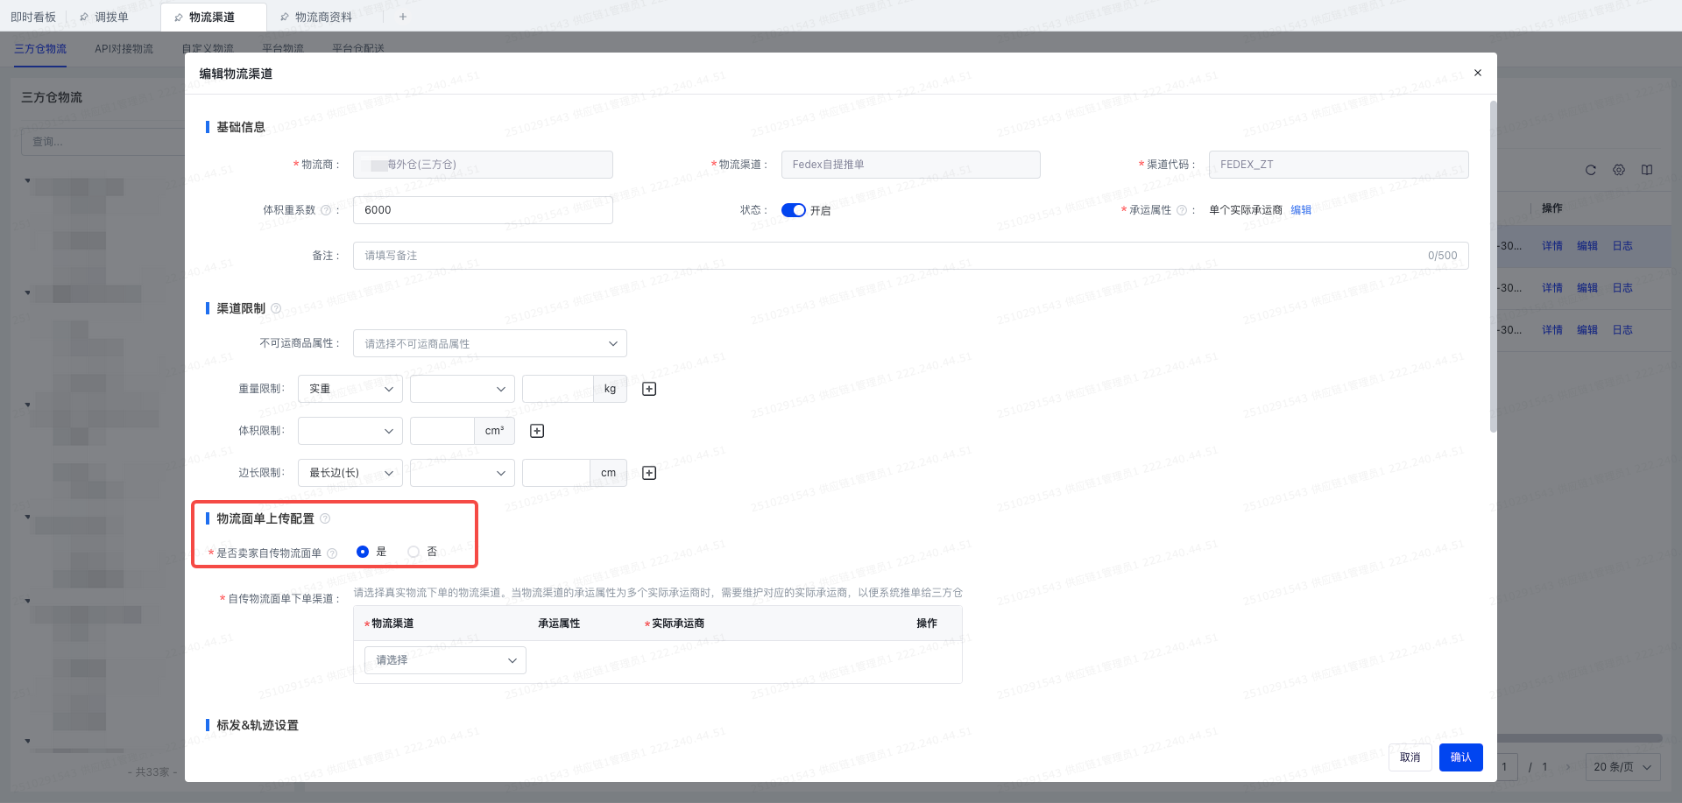
Task: Click the modal's vertical scrollbar
Action: click(1493, 266)
